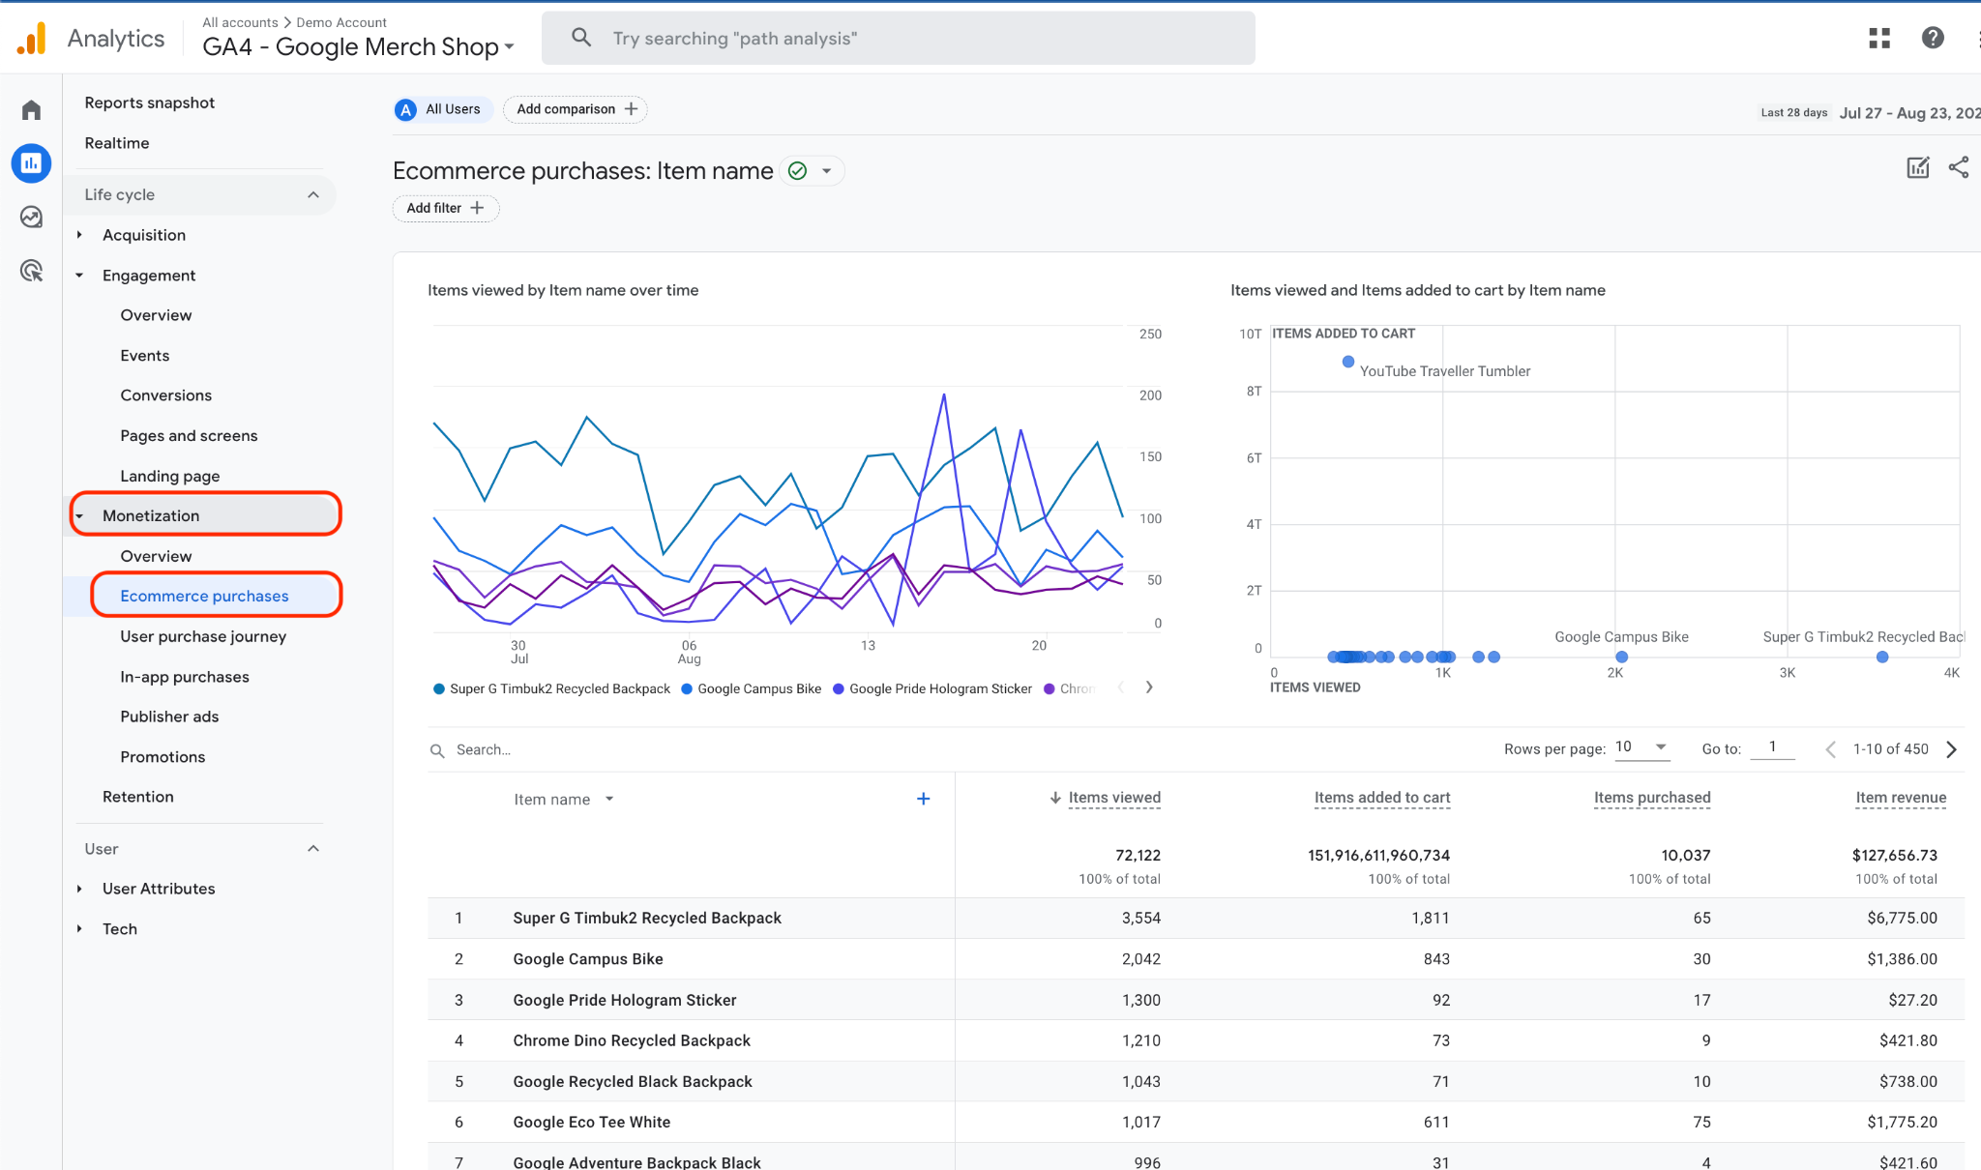1981x1170 pixels.
Task: Open the account selector dropdown arrow
Action: (509, 47)
